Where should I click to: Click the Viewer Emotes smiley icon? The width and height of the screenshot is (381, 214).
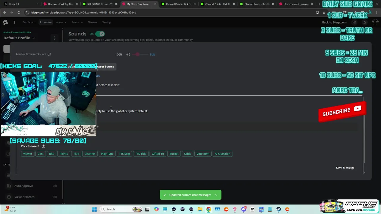coord(9,197)
